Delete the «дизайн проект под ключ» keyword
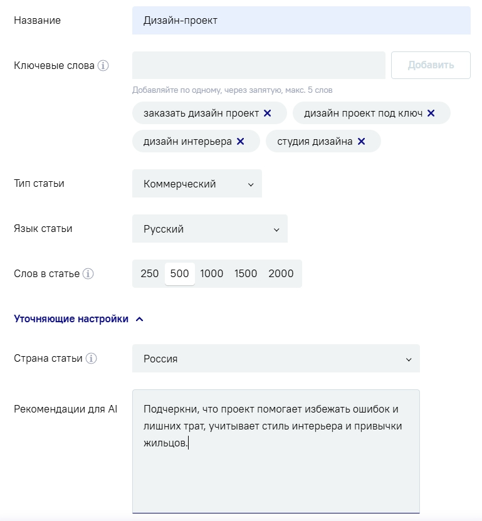Screen dimensions: 482x521 click(431, 113)
